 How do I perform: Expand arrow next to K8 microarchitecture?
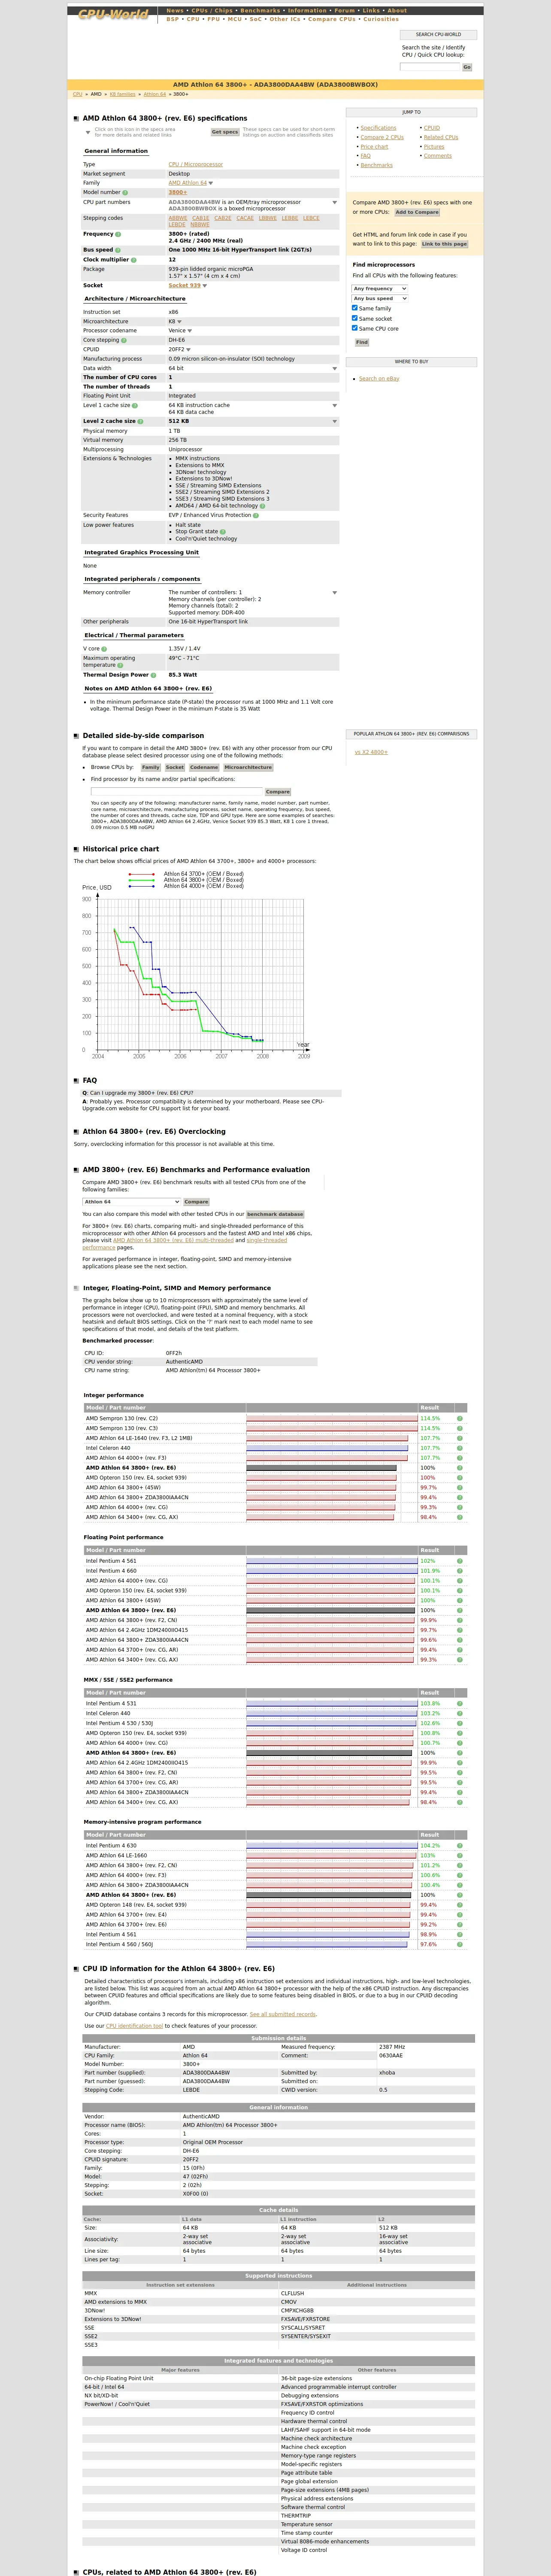(x=179, y=322)
